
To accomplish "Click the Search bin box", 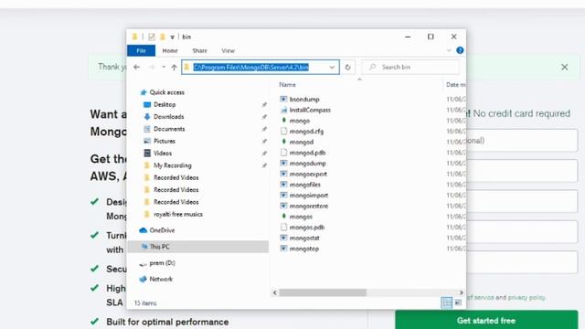I will click(410, 67).
